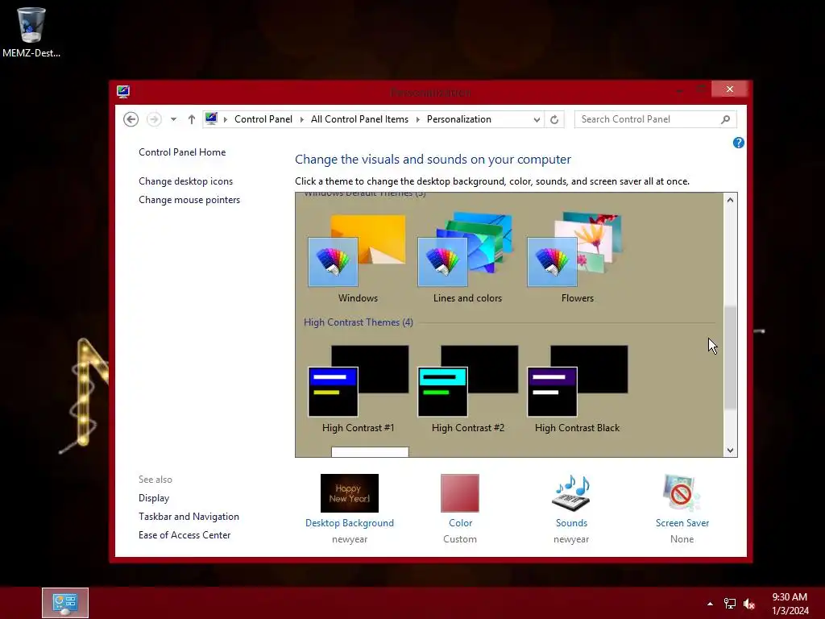Viewport: 825px width, 619px height.
Task: Open Taskbar and Navigation link
Action: click(189, 517)
